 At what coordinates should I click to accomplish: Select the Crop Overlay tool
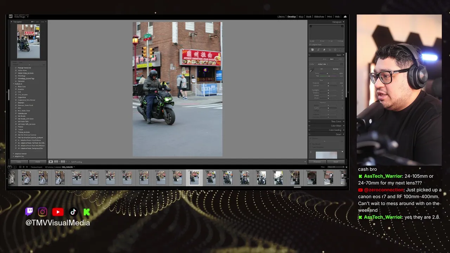point(318,50)
